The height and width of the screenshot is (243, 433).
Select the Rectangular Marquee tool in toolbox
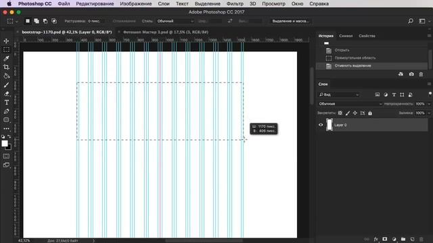6,49
